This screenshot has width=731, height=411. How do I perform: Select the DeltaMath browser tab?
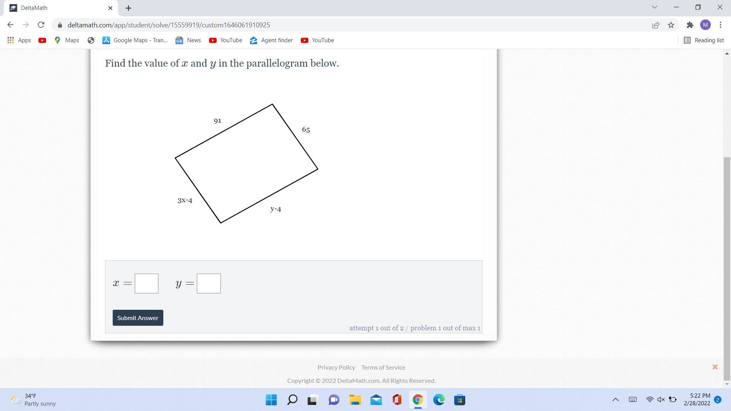point(57,8)
